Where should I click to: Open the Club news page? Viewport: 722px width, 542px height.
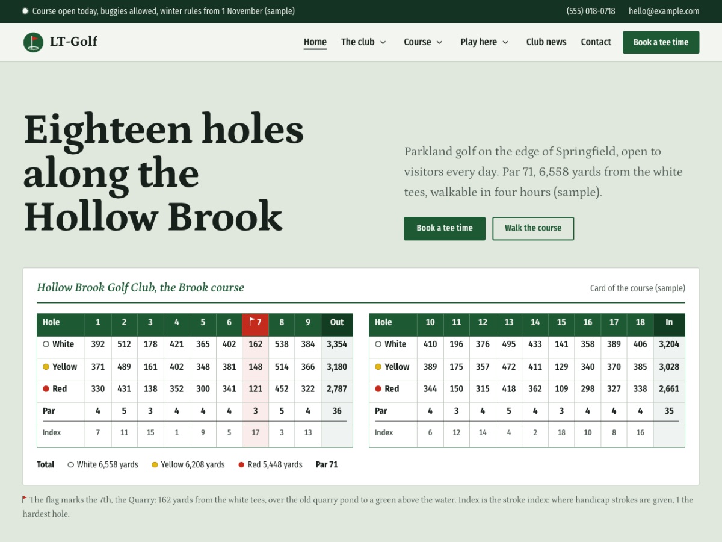pos(546,42)
